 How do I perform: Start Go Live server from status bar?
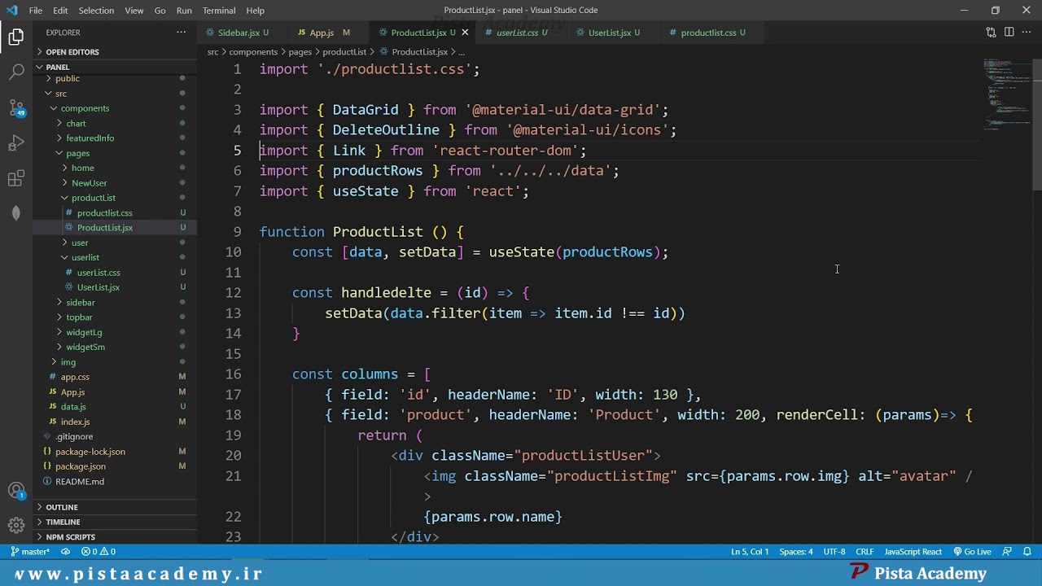coord(972,552)
